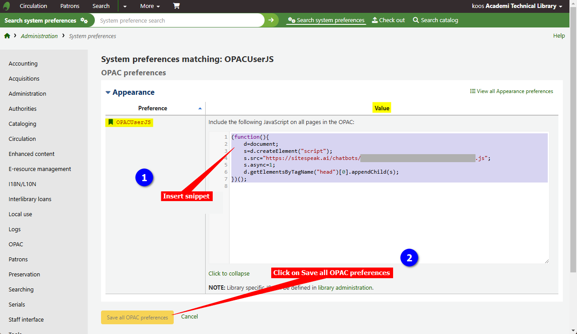Open the More dropdown menu

click(x=150, y=6)
